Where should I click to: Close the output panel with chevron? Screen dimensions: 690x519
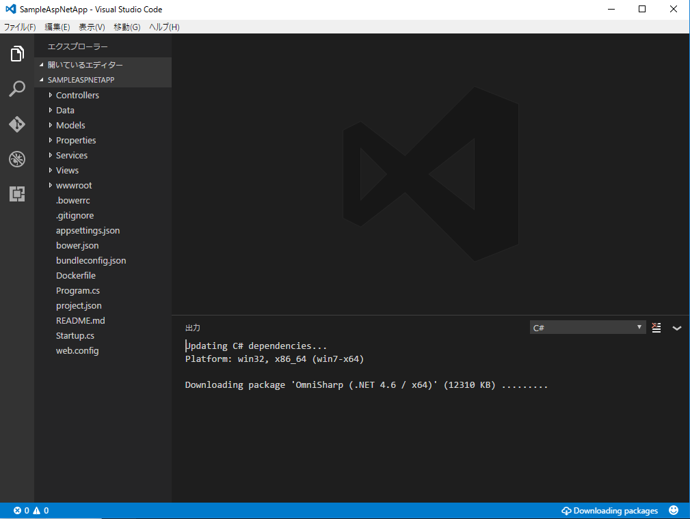pyautogui.click(x=677, y=328)
